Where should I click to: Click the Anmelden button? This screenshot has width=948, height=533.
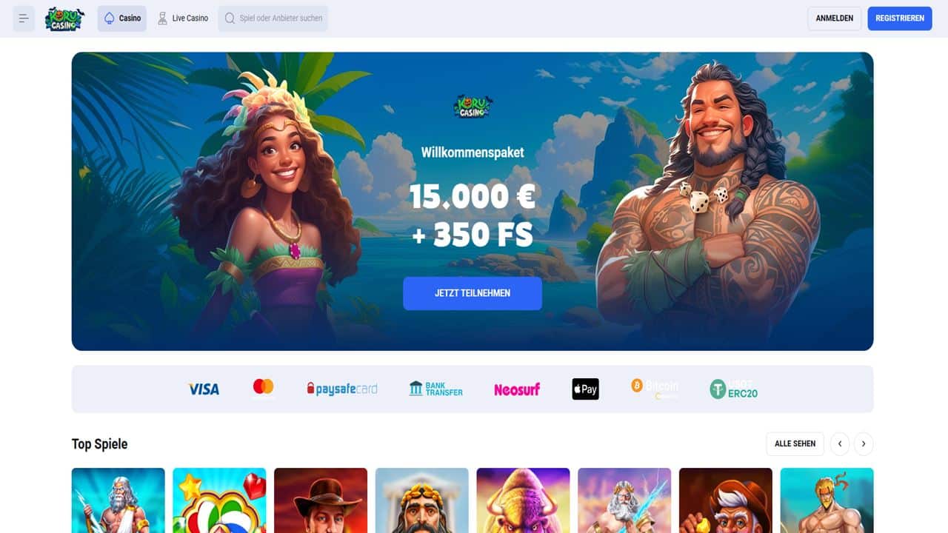click(835, 19)
